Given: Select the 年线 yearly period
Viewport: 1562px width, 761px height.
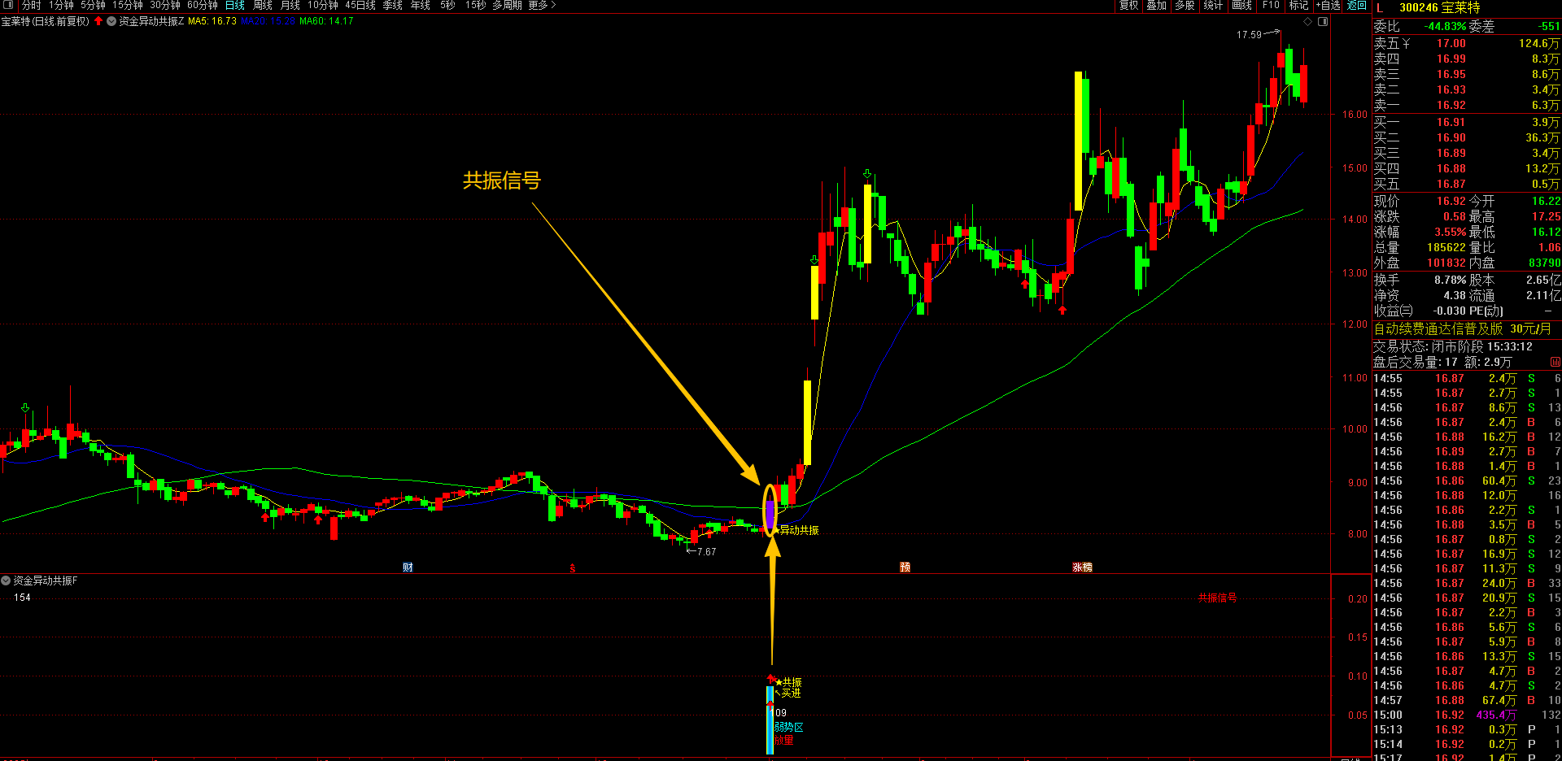Looking at the screenshot, I should pyautogui.click(x=421, y=5).
